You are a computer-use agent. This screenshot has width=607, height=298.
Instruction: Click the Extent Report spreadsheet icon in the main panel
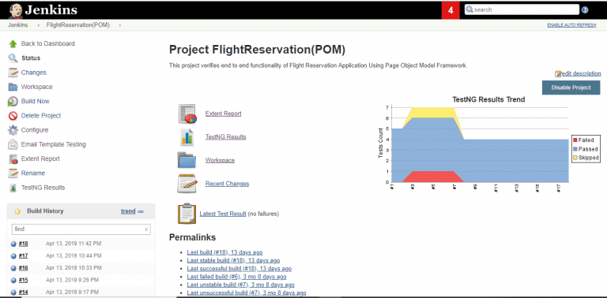click(x=187, y=114)
